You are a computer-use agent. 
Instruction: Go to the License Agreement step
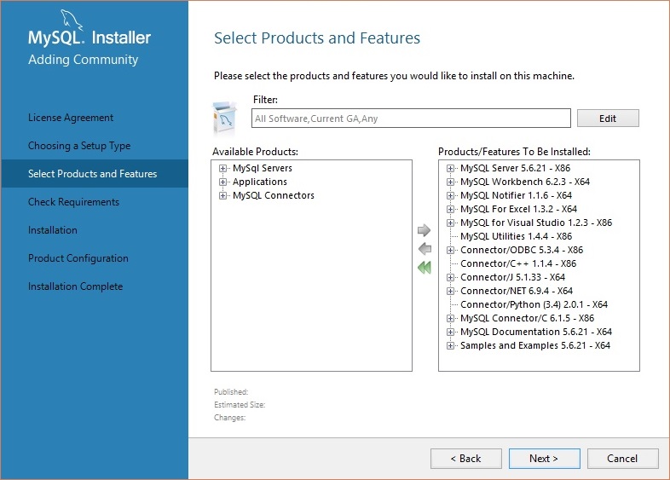click(71, 118)
